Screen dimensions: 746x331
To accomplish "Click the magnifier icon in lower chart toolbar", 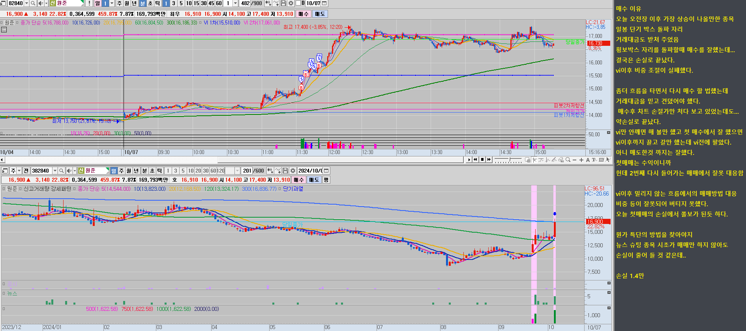I will pyautogui.click(x=61, y=171).
